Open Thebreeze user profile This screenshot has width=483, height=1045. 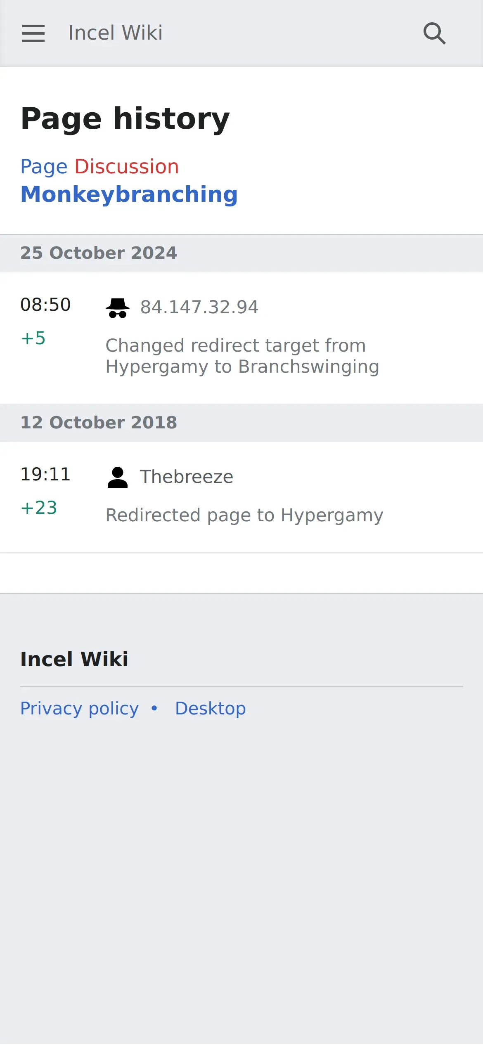click(x=187, y=477)
